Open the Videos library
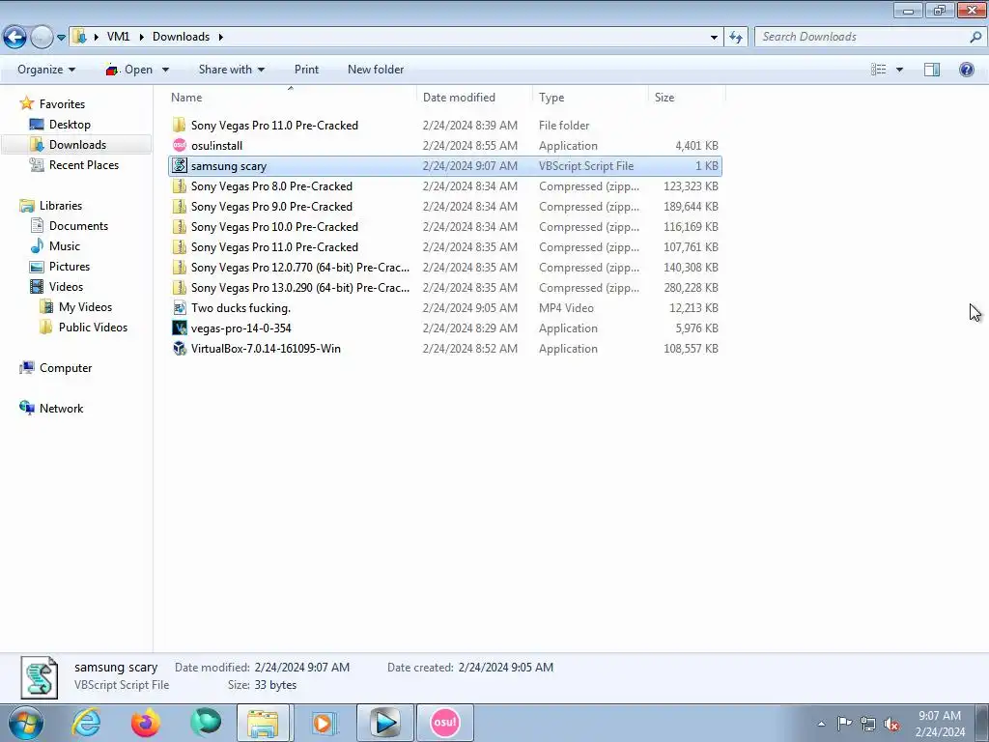The height and width of the screenshot is (742, 989). coord(67,286)
